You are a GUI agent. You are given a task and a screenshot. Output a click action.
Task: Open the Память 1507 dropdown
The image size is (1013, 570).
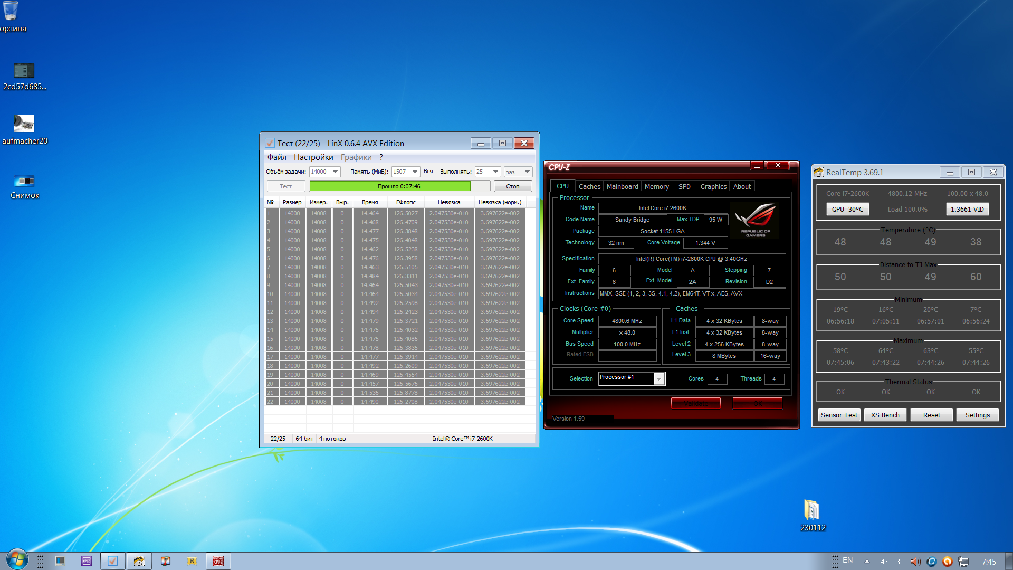pos(415,172)
